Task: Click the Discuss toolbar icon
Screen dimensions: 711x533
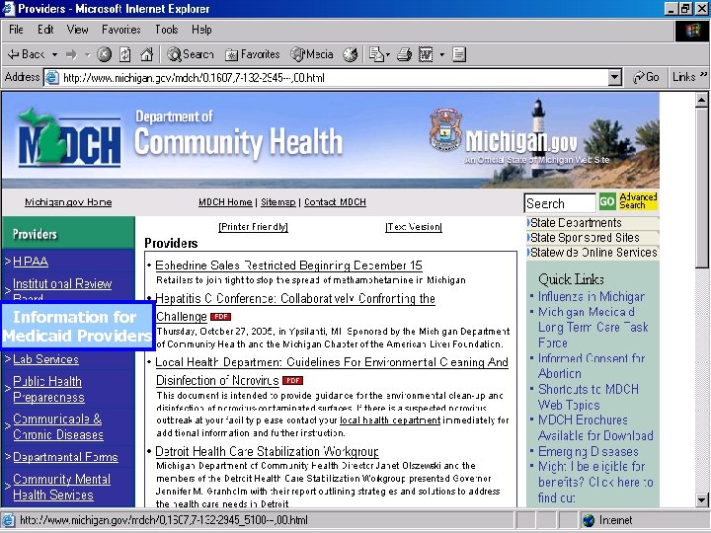Action: pos(459,55)
